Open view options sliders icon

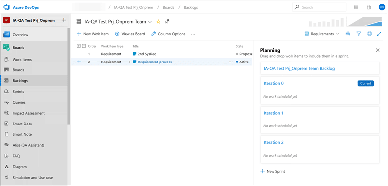pyautogui.click(x=348, y=34)
